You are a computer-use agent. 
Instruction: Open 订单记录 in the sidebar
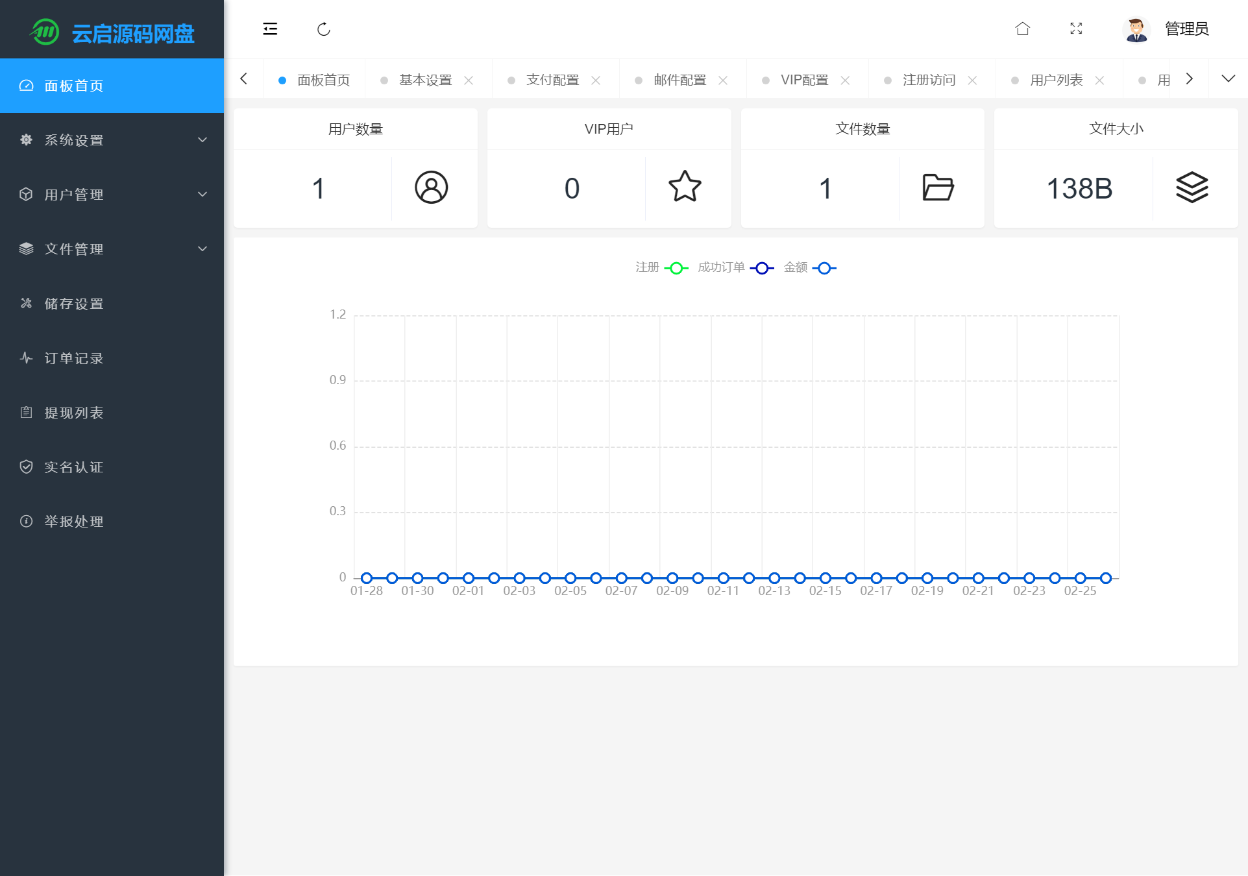click(74, 358)
